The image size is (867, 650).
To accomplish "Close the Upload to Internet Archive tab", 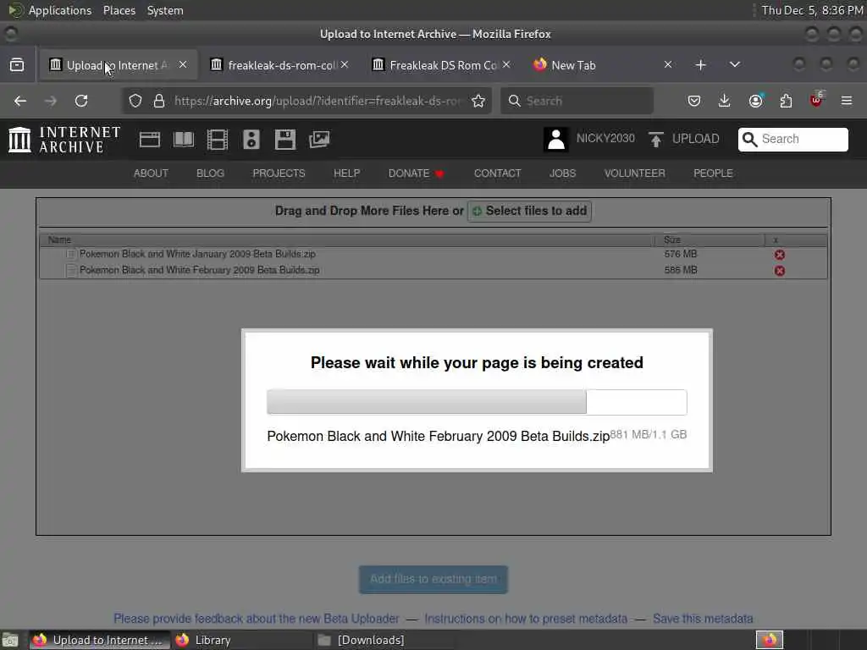I will (x=183, y=64).
